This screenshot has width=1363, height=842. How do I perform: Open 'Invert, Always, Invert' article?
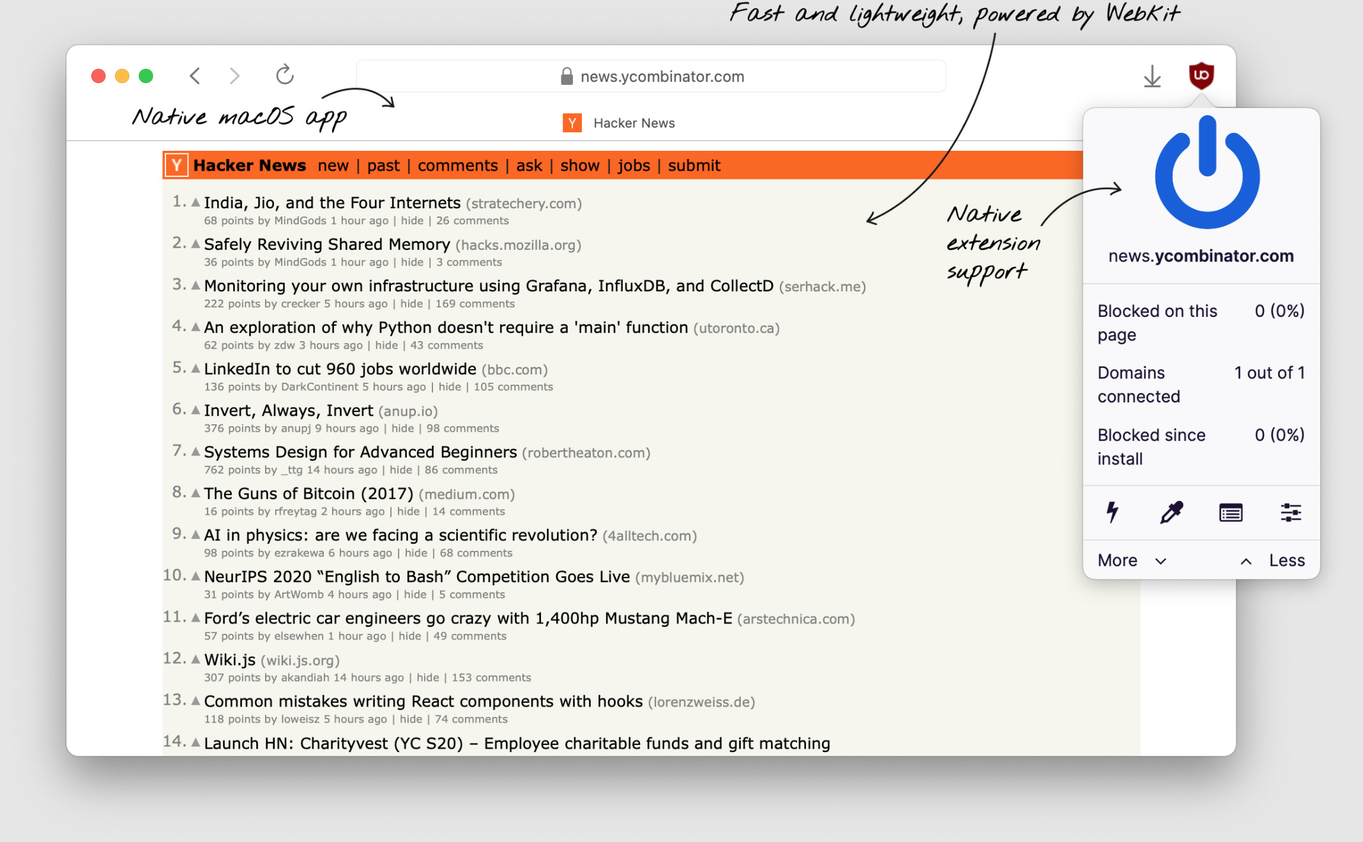[x=288, y=410]
